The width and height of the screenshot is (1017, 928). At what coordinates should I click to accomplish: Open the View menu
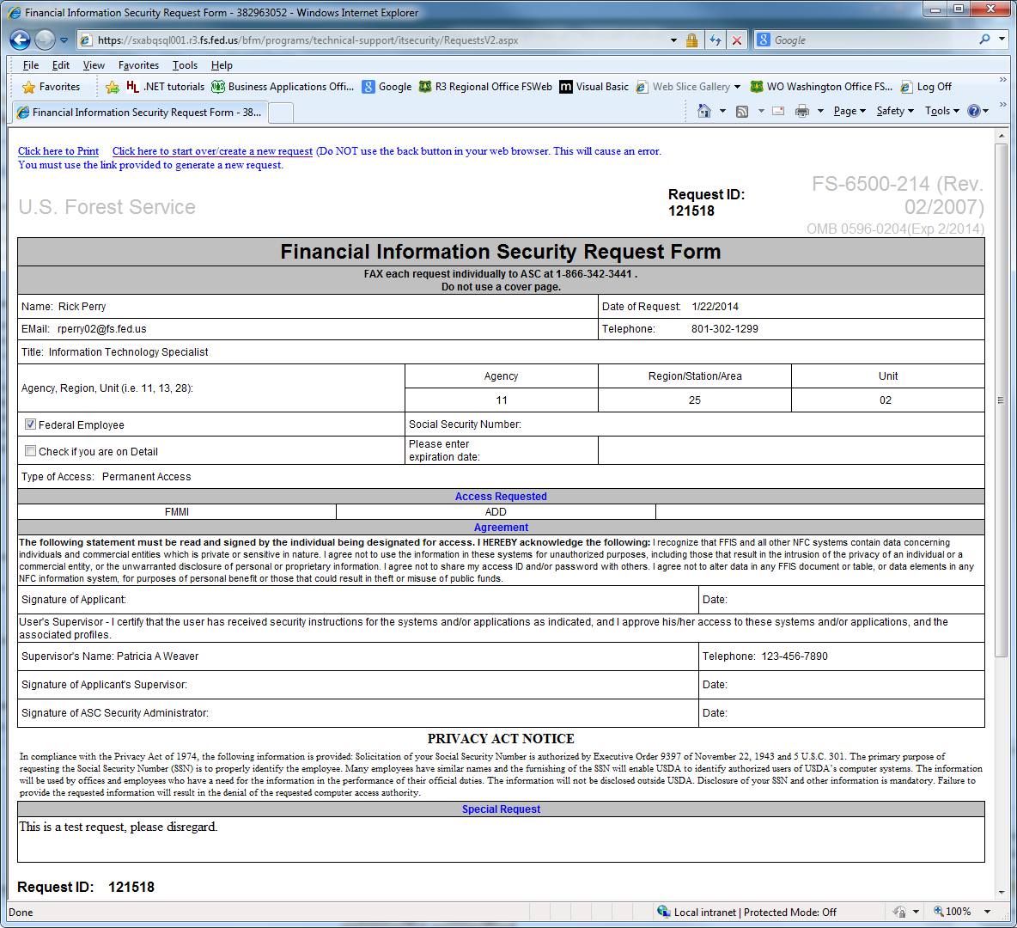click(x=94, y=65)
